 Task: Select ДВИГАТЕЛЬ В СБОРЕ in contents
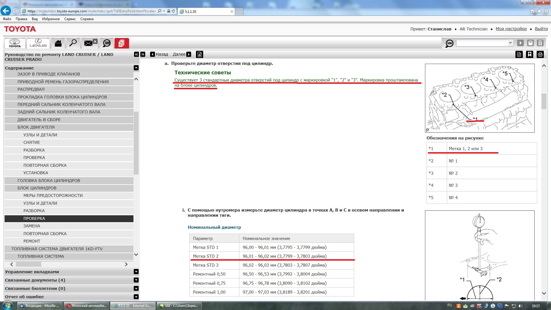click(69, 120)
